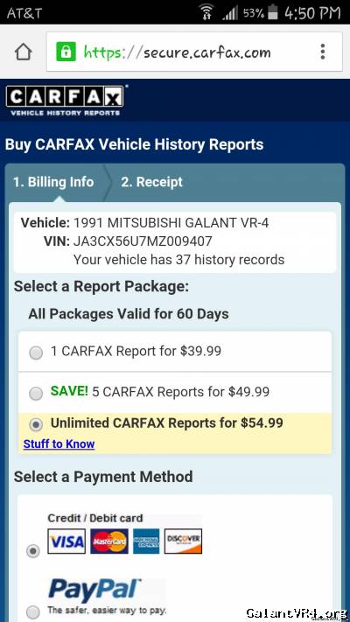Tap the battery status icon
350x622 pixels.
click(x=273, y=12)
